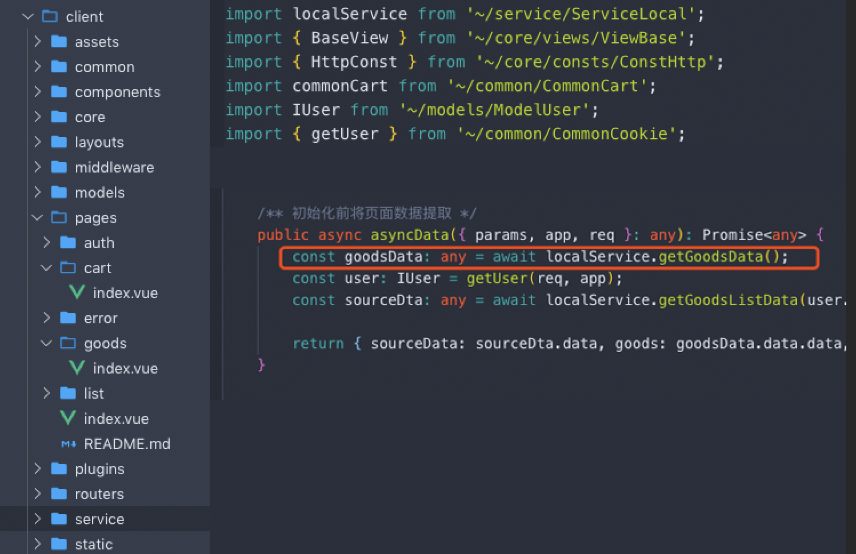Click the auth folder icon
The height and width of the screenshot is (554, 856).
pos(68,242)
